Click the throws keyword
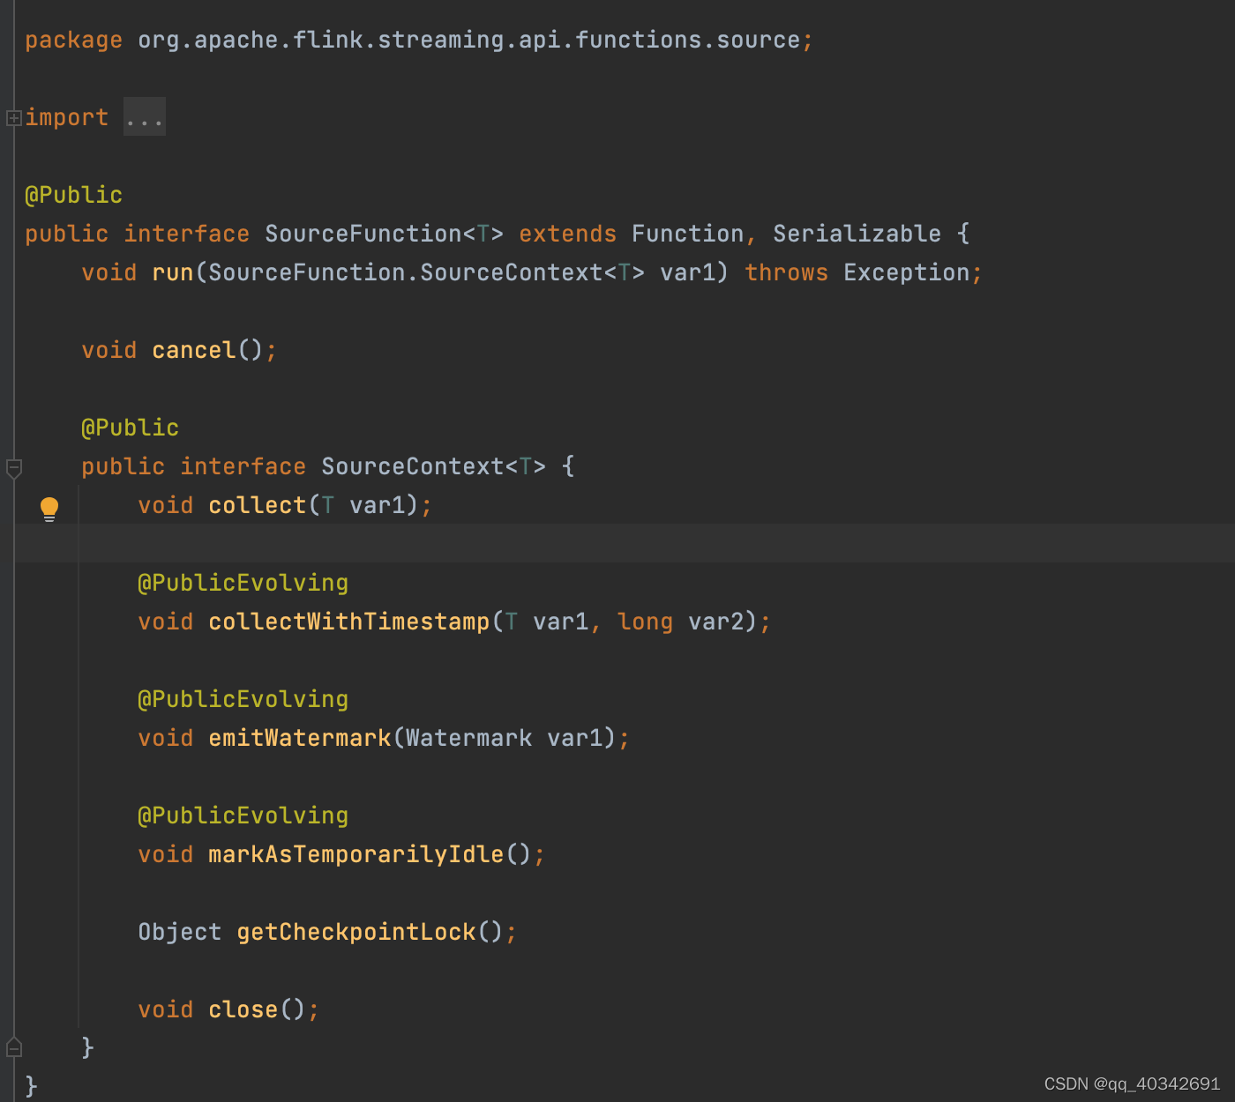The height and width of the screenshot is (1102, 1235). tap(786, 272)
